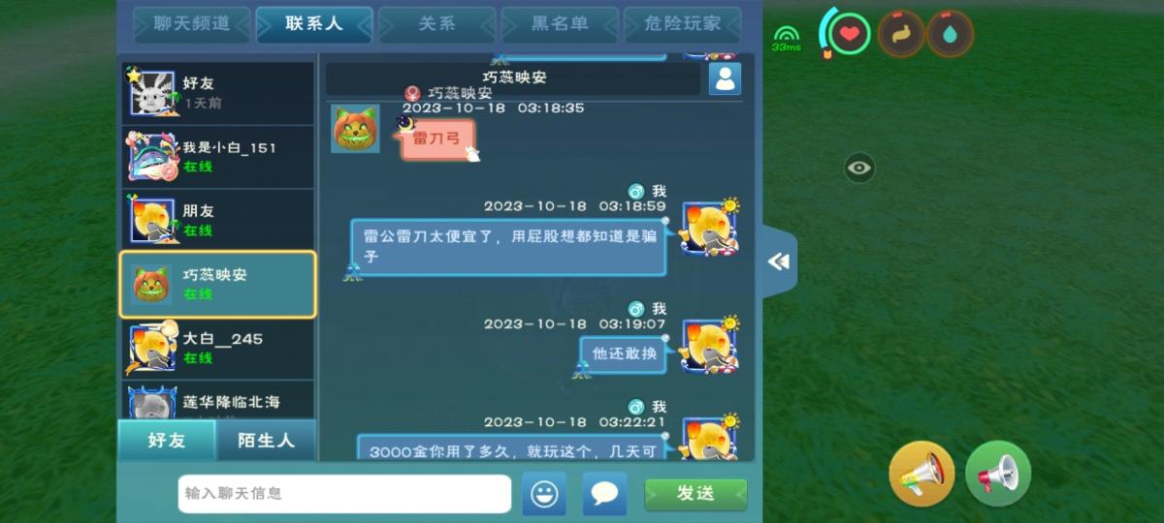Send the message with 发送 button
Viewport: 1164px width, 523px height.
[x=695, y=494]
